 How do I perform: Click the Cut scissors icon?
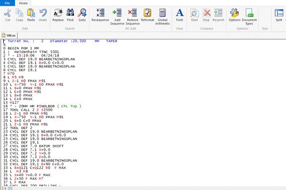click(x=8, y=14)
